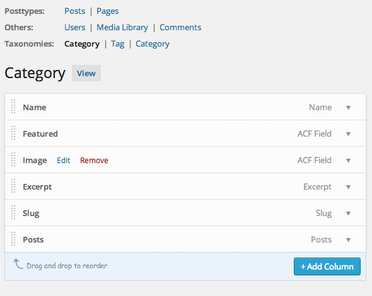Expand the Name column options arrow

pos(348,108)
